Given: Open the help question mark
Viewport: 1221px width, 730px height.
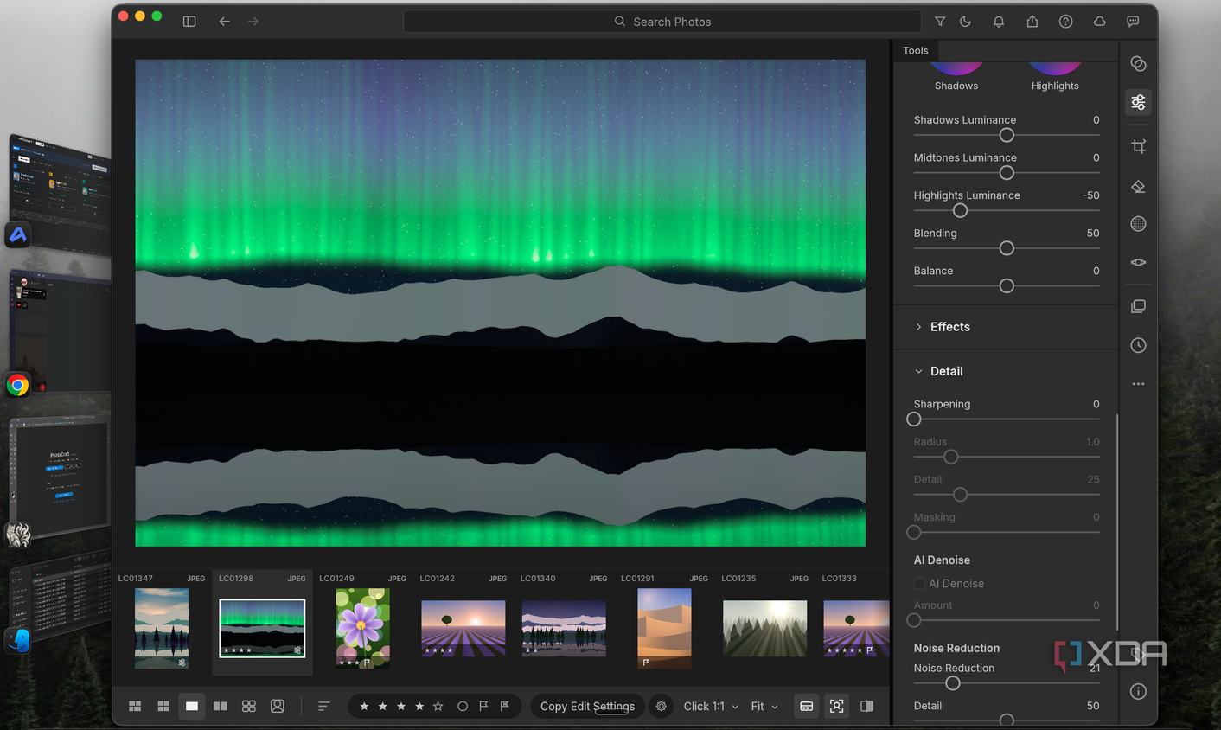Looking at the screenshot, I should (x=1065, y=22).
